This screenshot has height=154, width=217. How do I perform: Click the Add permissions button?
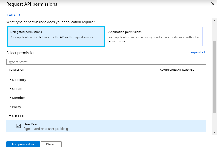pyautogui.click(x=23, y=144)
